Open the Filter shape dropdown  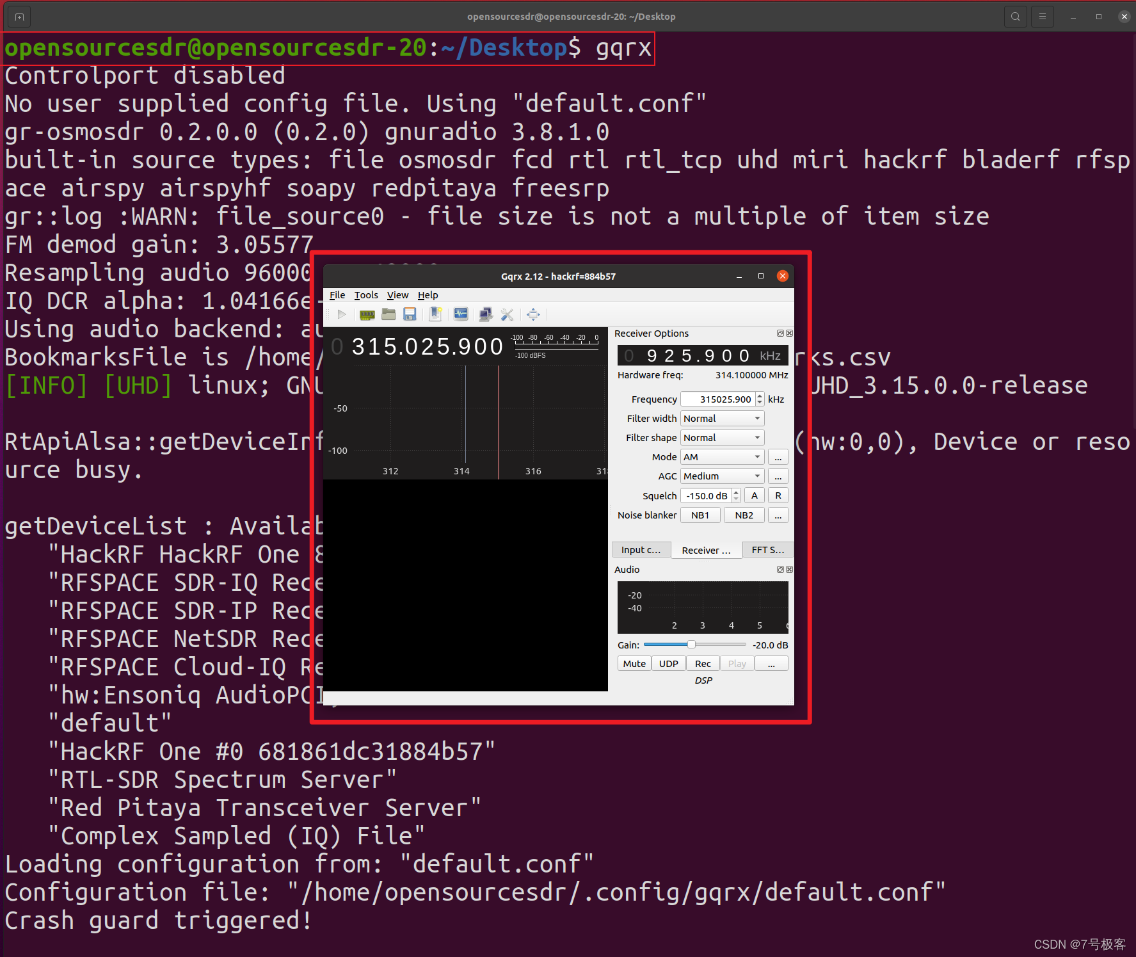point(723,438)
